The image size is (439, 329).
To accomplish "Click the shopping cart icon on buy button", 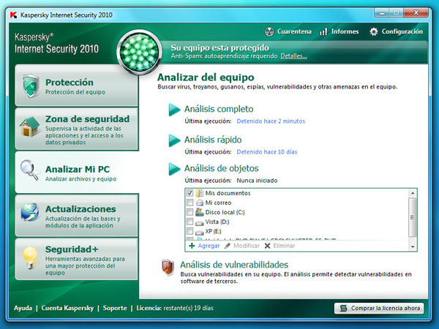I will pos(344,308).
